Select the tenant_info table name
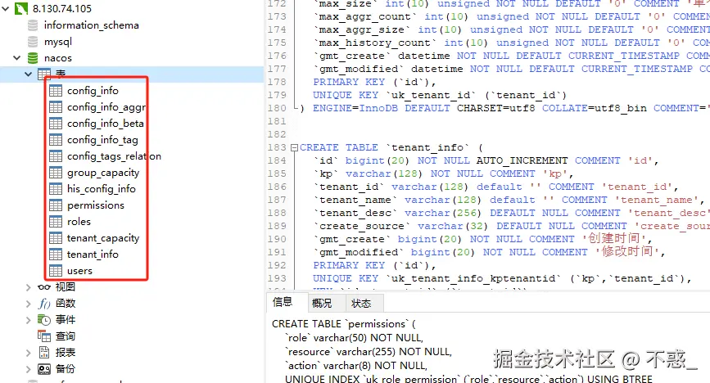 [93, 255]
